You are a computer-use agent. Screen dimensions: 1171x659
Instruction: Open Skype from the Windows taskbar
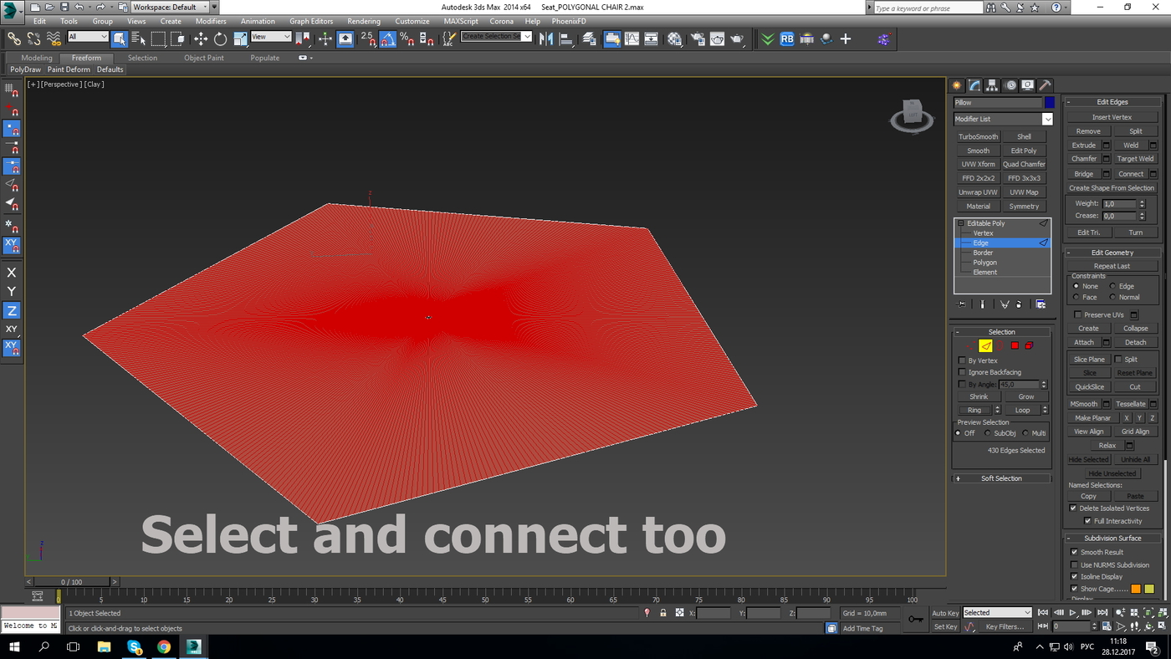click(134, 646)
